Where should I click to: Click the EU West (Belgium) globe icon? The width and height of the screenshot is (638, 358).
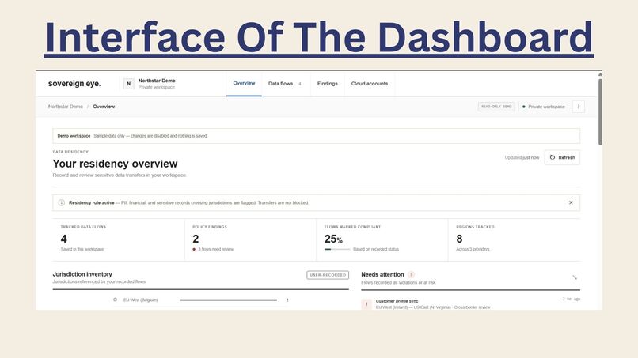[x=115, y=300]
